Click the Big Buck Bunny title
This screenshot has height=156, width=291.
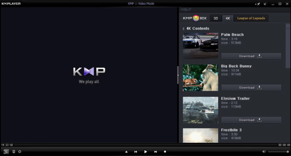[x=236, y=66]
